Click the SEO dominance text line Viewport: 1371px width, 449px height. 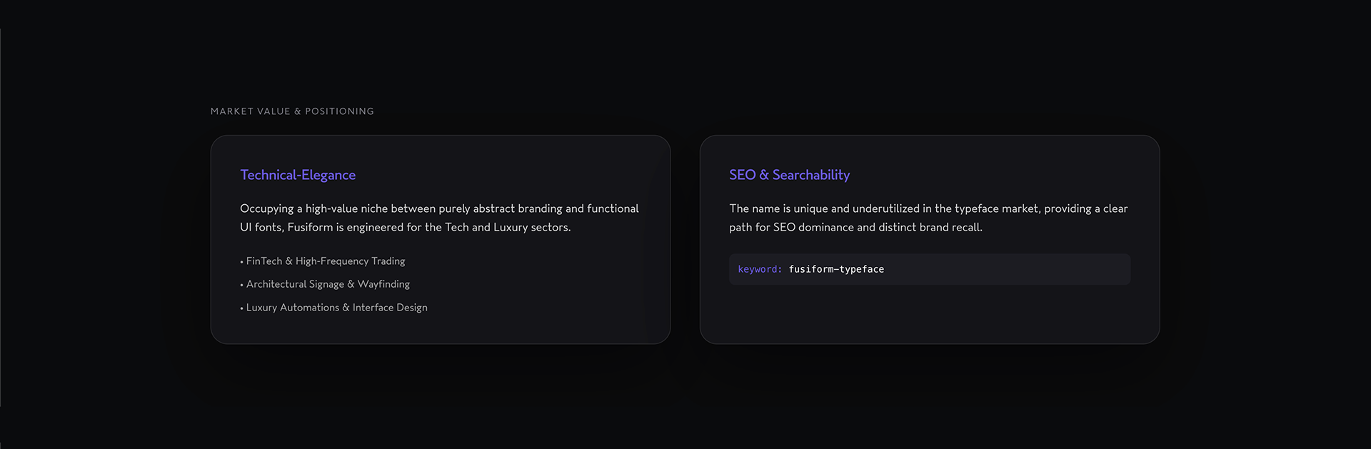coord(855,227)
